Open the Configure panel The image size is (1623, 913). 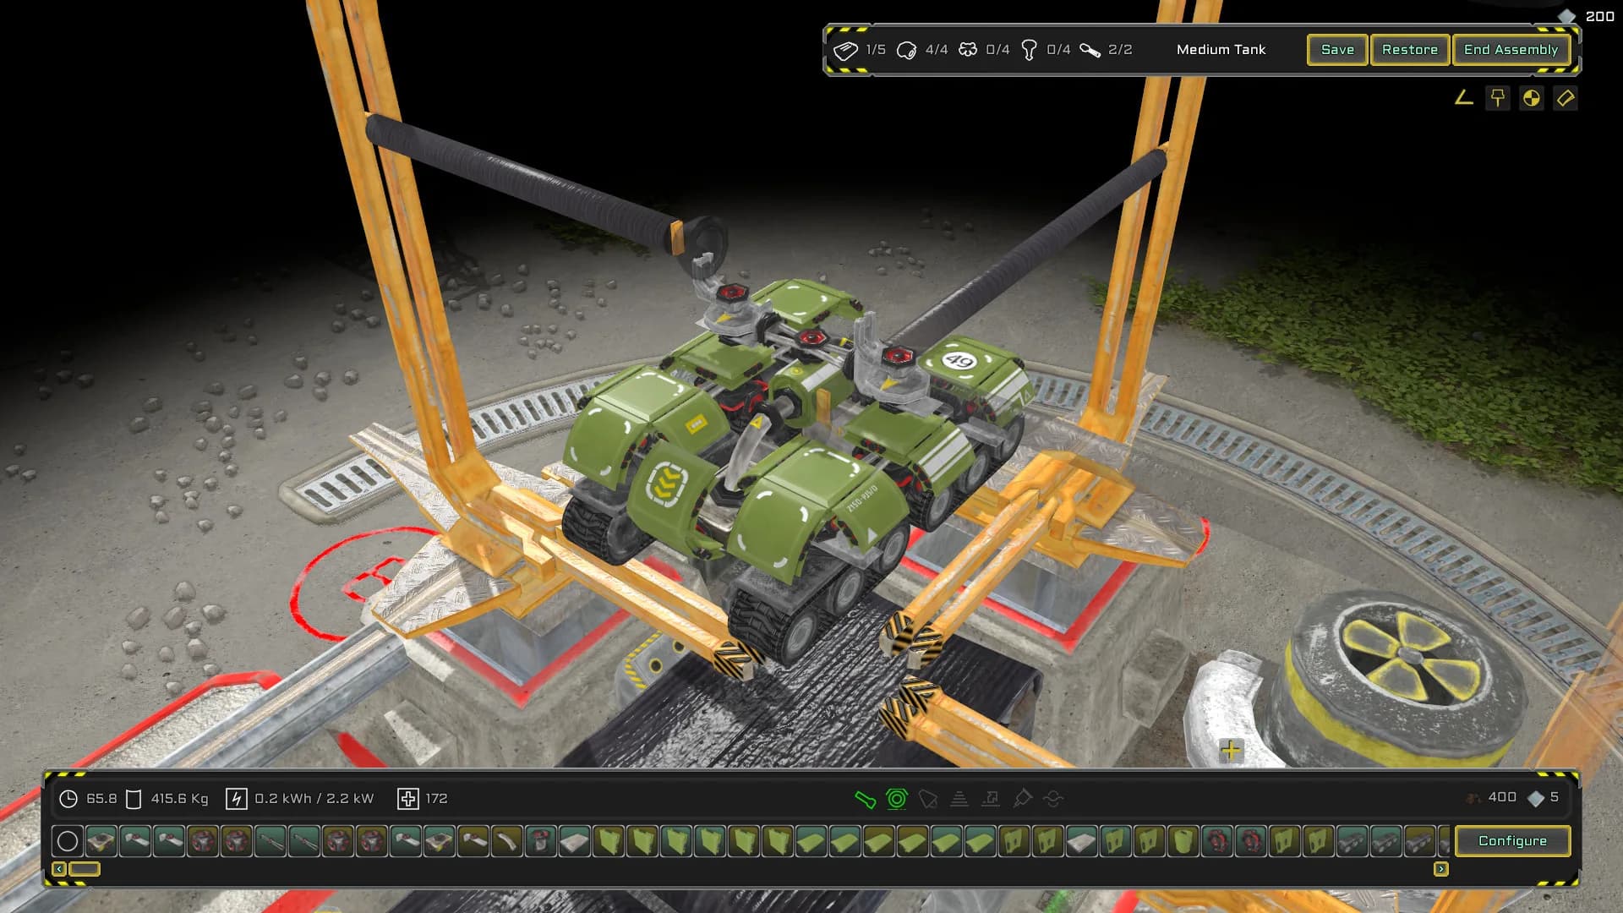click(x=1512, y=841)
